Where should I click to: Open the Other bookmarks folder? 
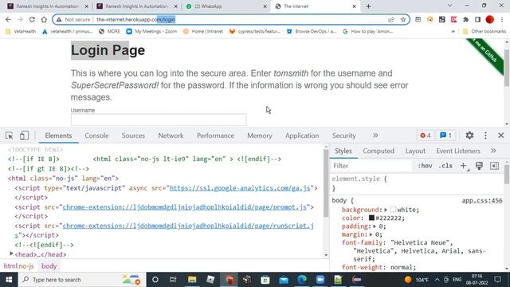484,31
